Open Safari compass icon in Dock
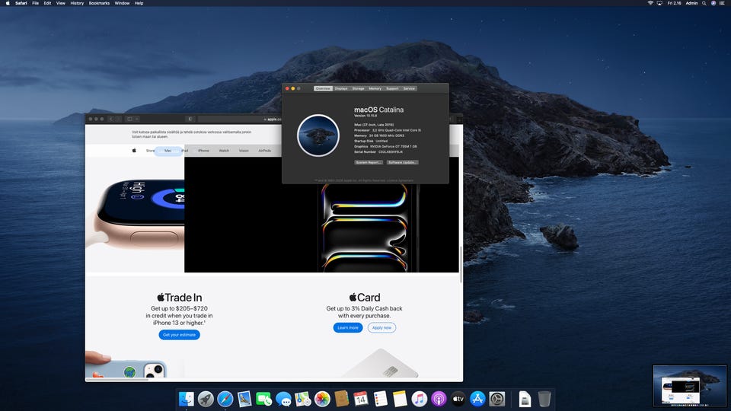The image size is (731, 411). [x=225, y=399]
